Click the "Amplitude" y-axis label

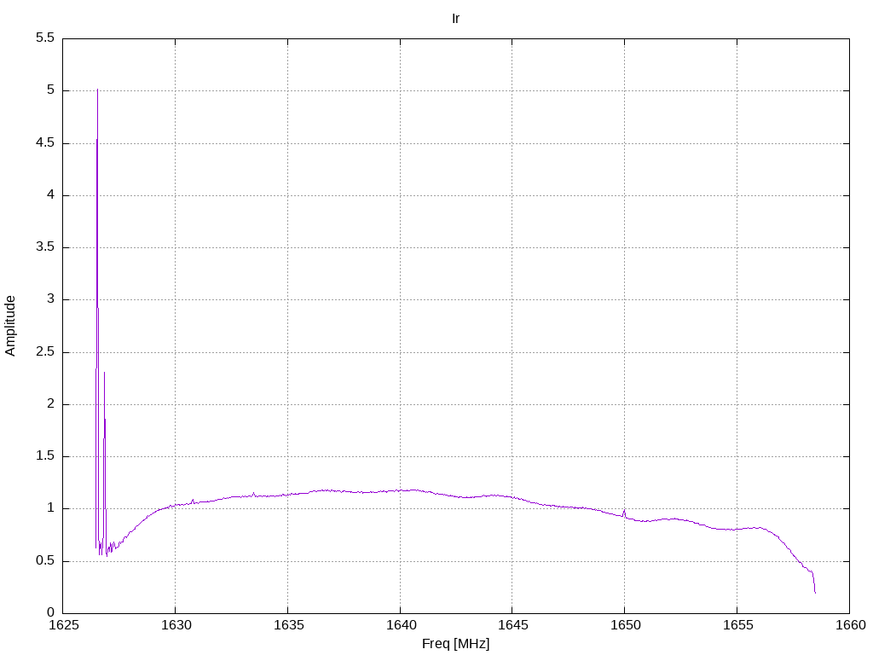[10, 326]
